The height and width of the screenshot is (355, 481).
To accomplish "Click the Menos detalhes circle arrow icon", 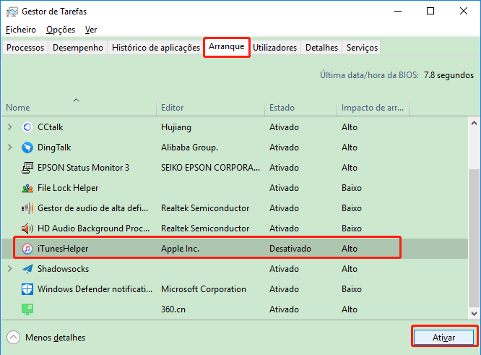I will pyautogui.click(x=13, y=338).
